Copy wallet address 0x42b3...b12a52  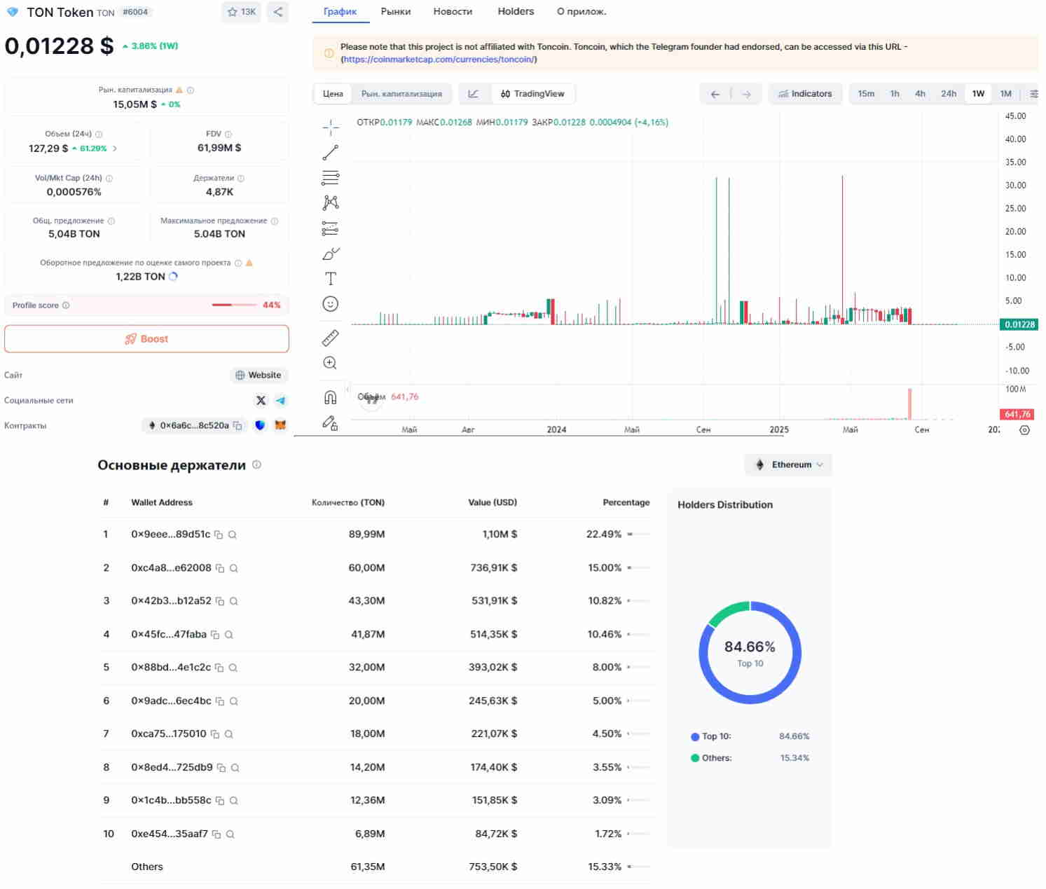220,601
